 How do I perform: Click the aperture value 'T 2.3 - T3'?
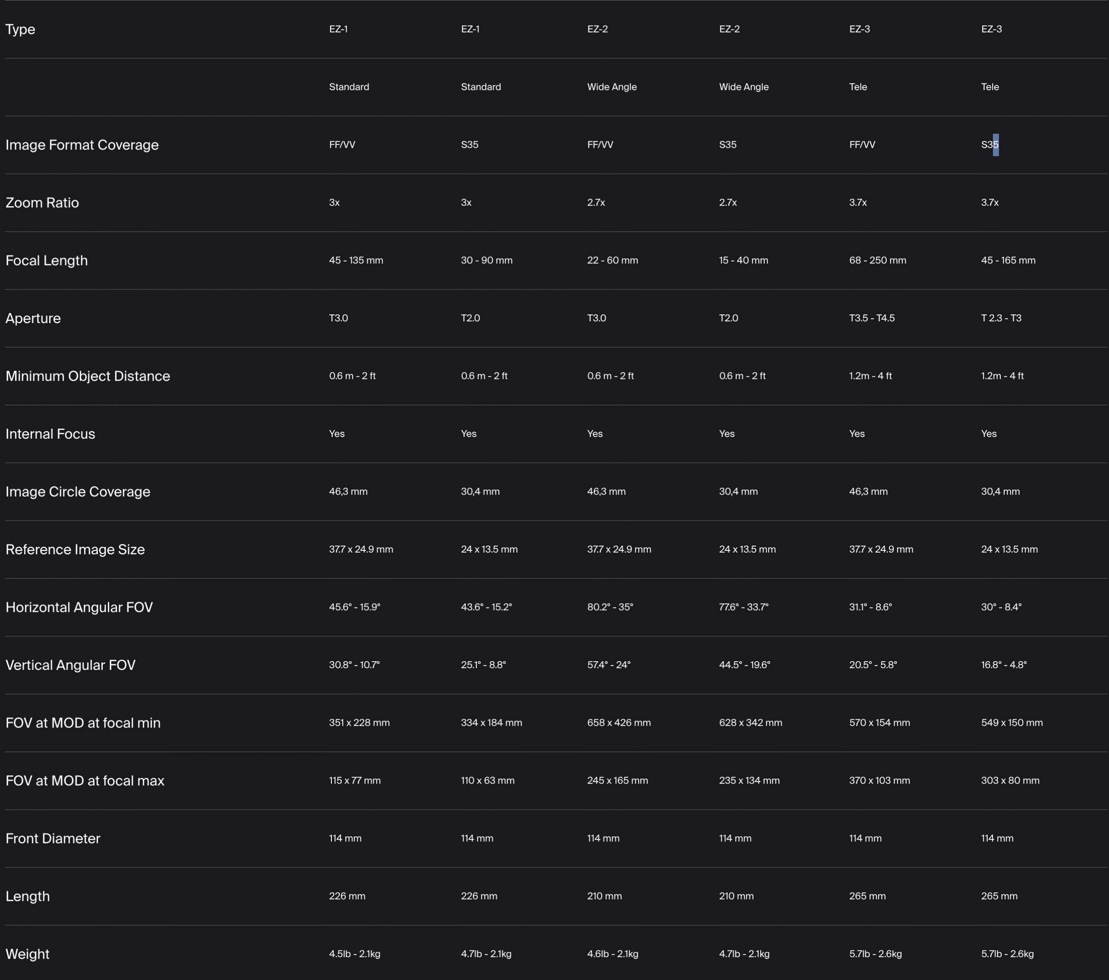1001,318
